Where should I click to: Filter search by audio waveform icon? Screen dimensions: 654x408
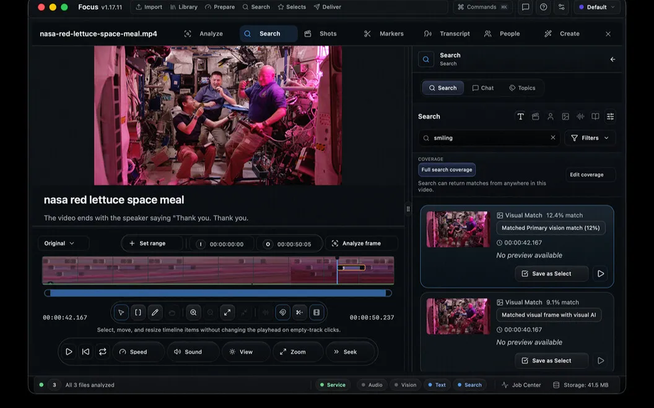click(580, 117)
